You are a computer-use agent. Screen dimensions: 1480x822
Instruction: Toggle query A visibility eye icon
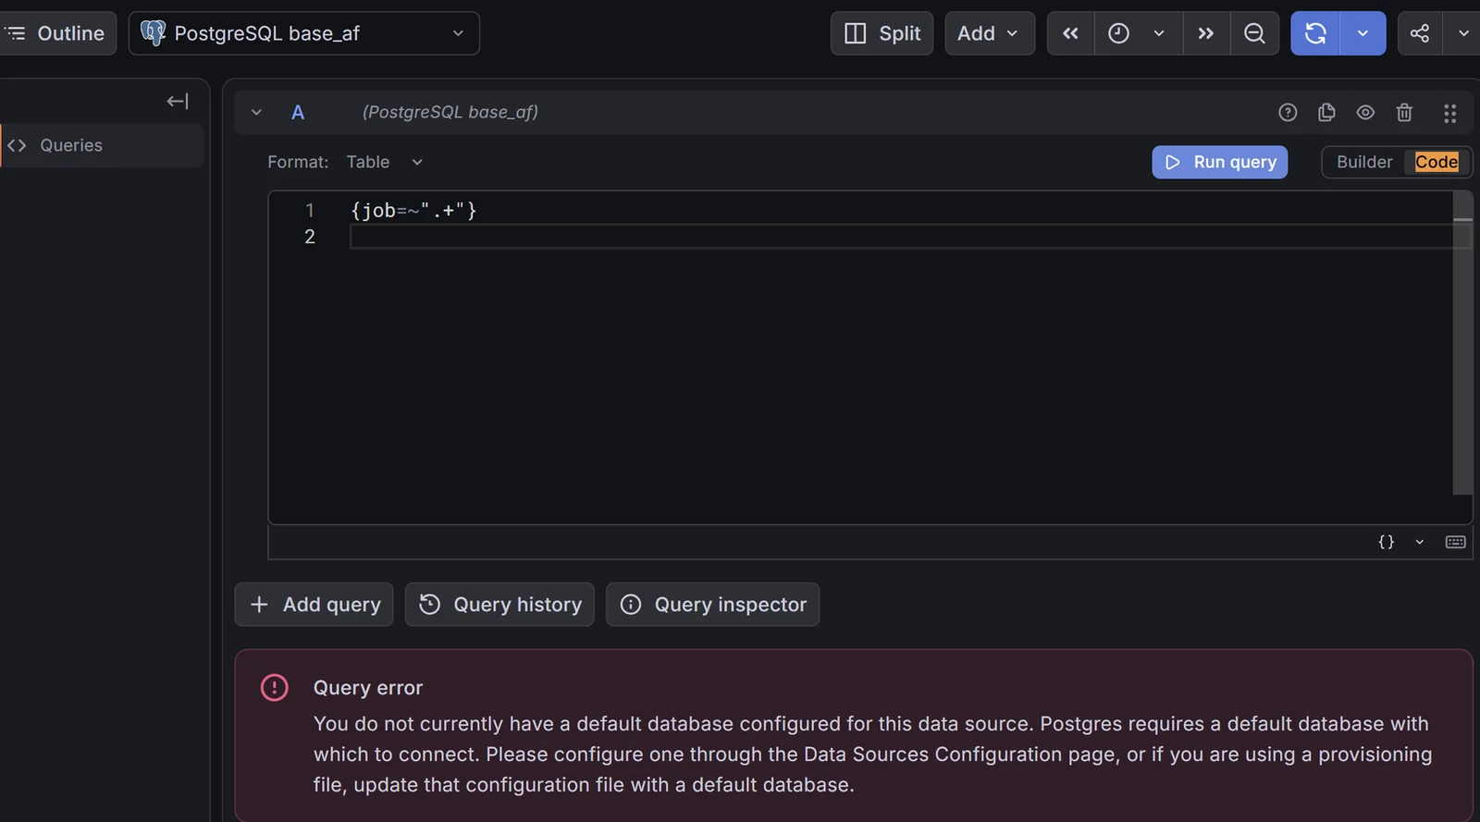(x=1365, y=113)
